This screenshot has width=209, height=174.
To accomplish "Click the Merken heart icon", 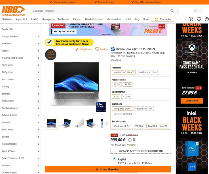I will (x=97, y=49).
